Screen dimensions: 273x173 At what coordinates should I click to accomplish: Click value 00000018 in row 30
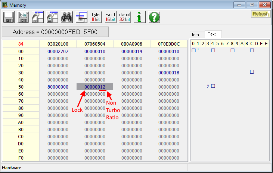tap(169, 72)
